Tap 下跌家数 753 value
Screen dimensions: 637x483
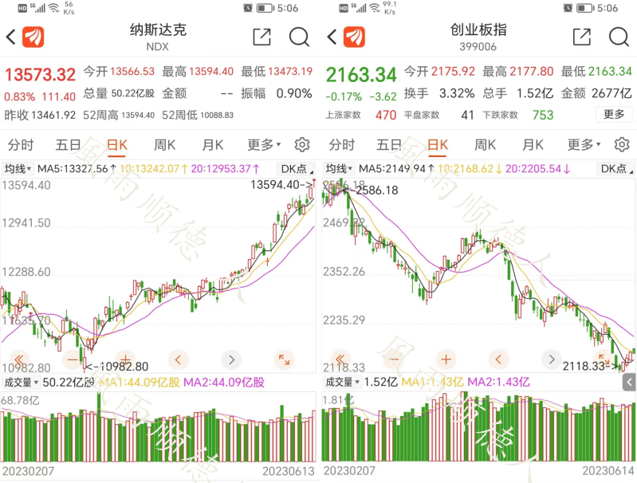point(543,115)
